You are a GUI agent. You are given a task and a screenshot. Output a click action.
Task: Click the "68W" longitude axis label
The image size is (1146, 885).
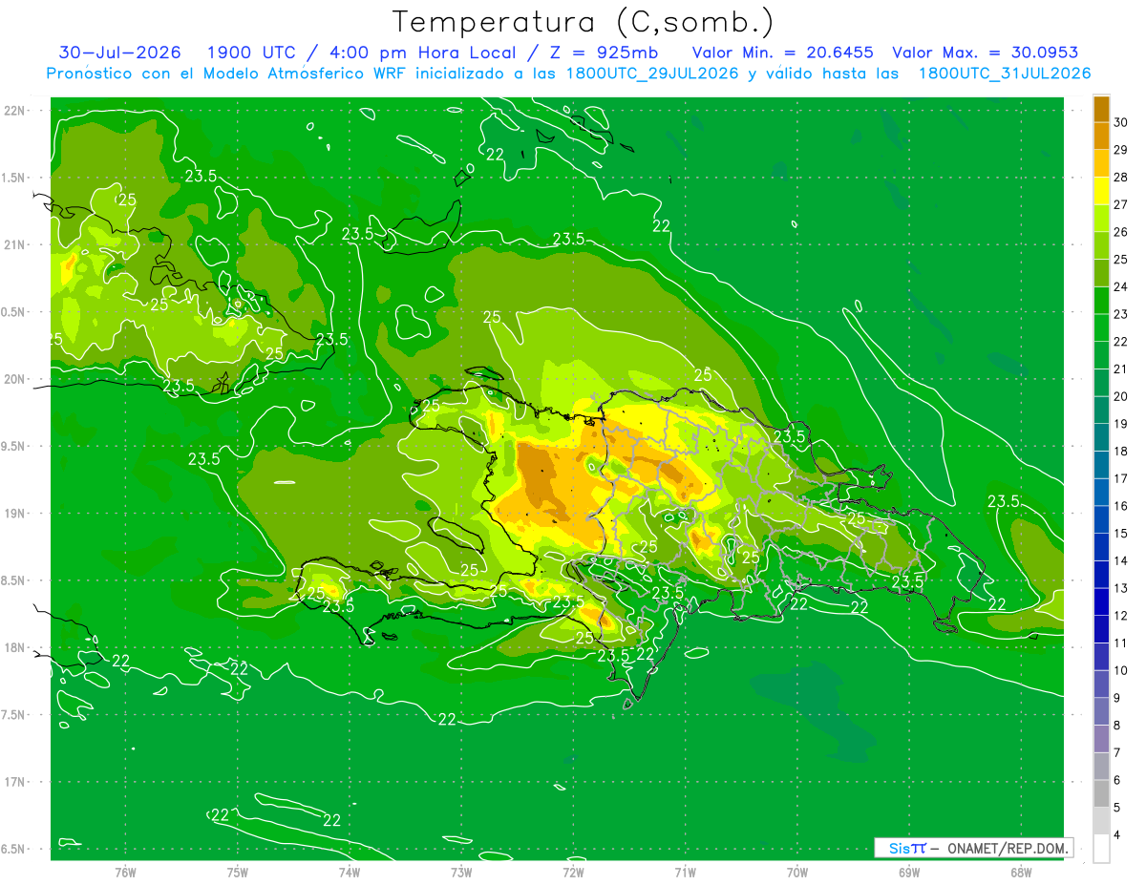click(1021, 872)
